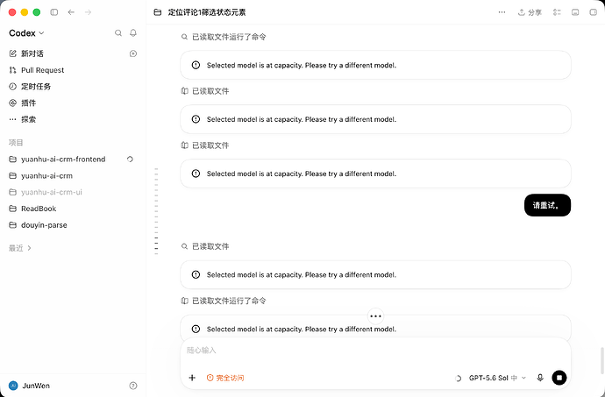Screen dimensions: 605x397
Task: Expand the GPT-5.6 Sol model selector
Action: (497, 378)
